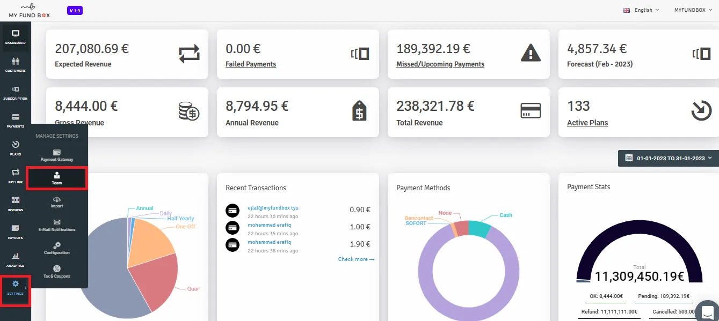Select Payments in the sidebar
This screenshot has width=719, height=321.
15,120
